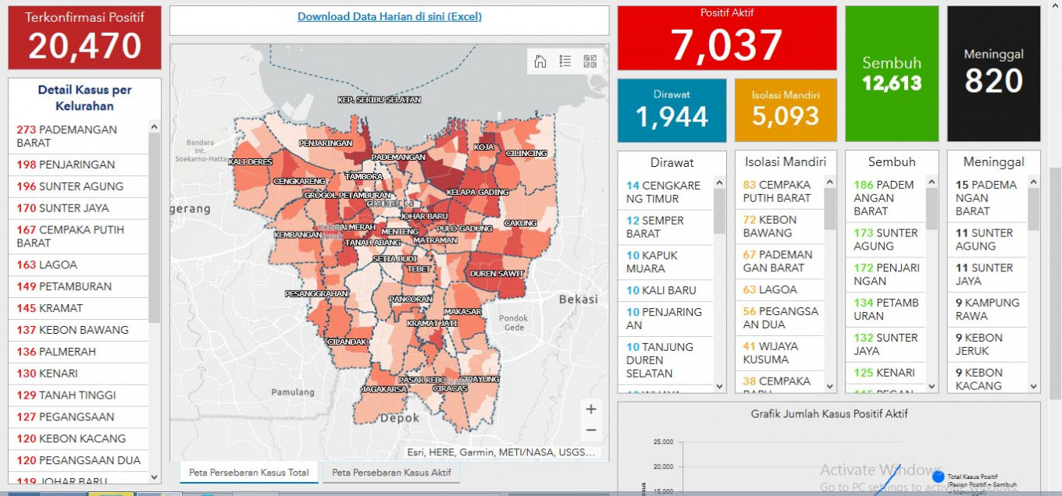Click KALI DERES label on the map

coord(250,161)
